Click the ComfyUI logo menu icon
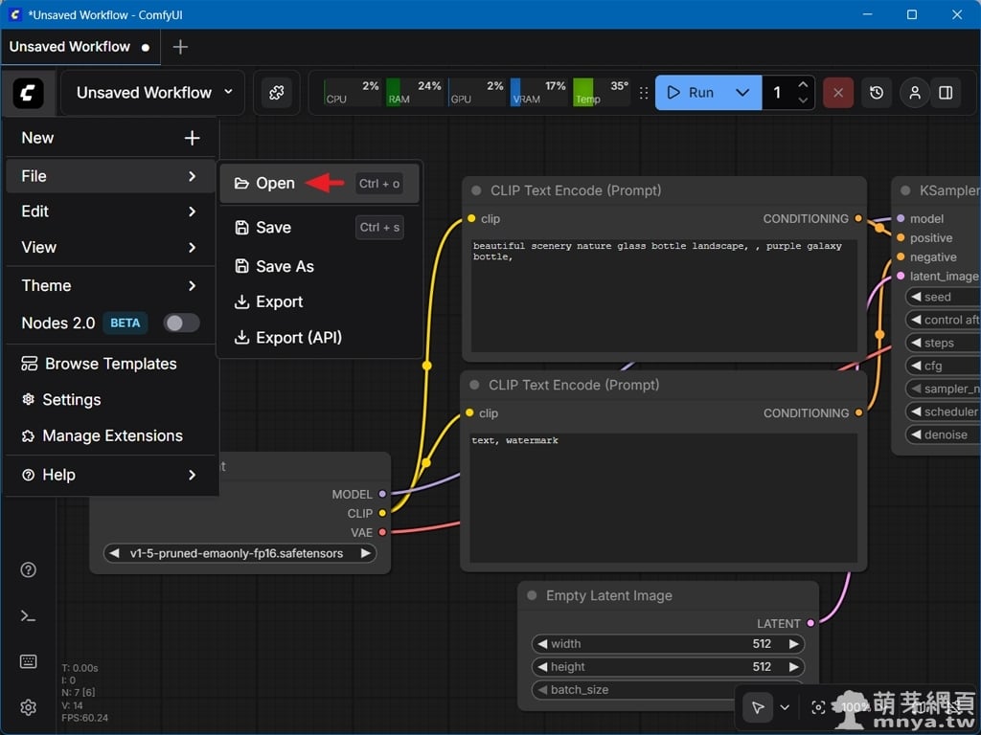Screen dimensions: 981x735 point(28,93)
